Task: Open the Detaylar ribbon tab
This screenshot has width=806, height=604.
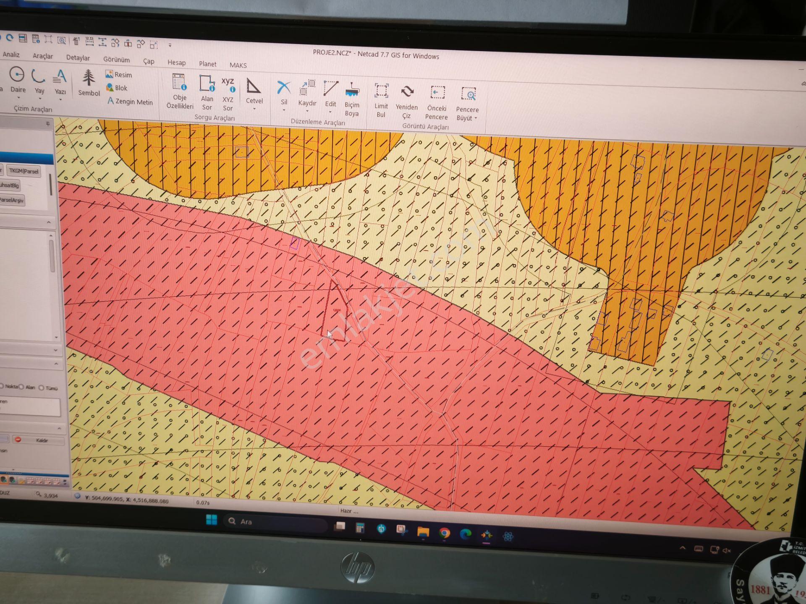Action: (x=78, y=57)
